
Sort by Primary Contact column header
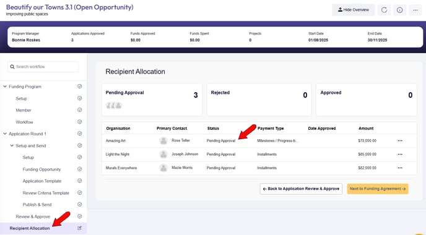[172, 129]
